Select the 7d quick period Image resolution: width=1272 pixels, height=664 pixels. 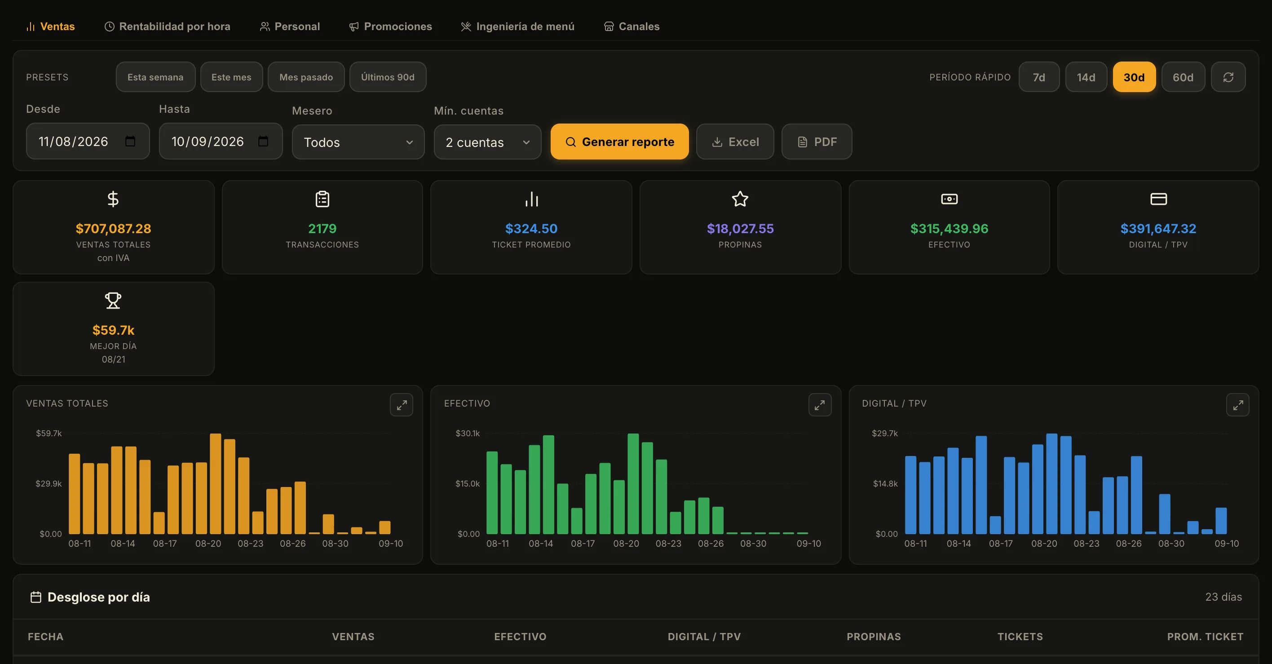1039,77
